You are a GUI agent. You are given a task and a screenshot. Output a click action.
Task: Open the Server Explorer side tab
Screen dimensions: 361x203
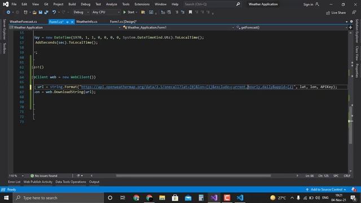tap(4, 29)
